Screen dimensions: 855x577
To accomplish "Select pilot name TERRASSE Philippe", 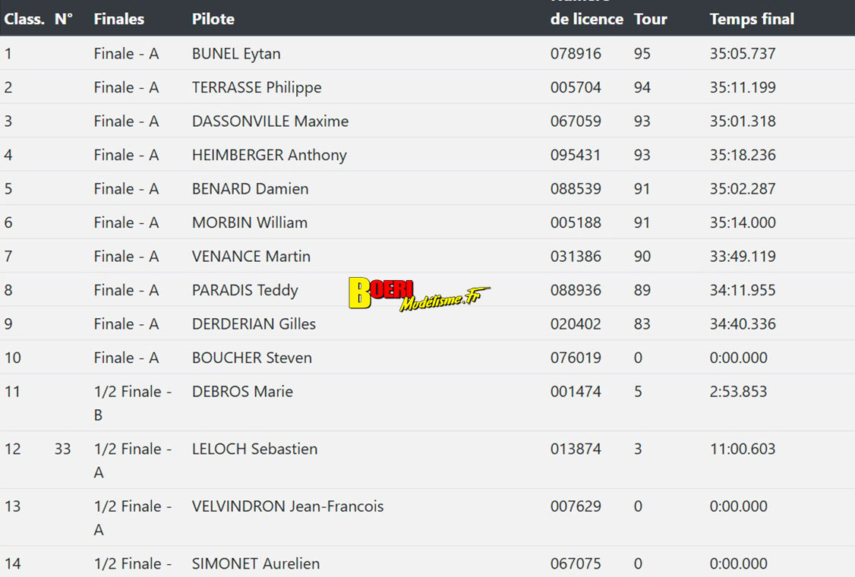I will 257,87.
